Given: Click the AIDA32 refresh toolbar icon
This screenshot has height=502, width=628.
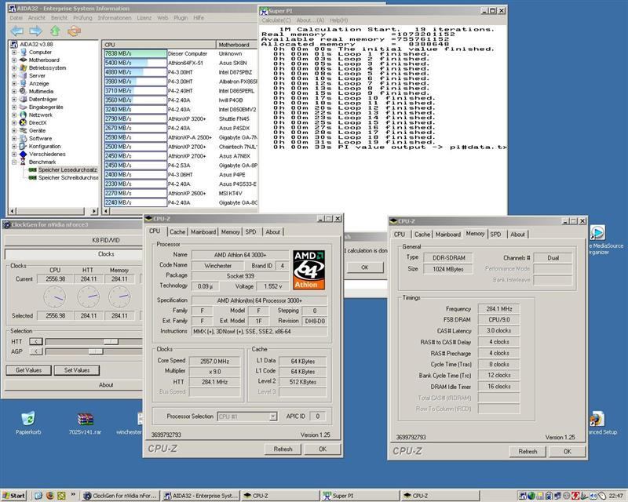Looking at the screenshot, I should click(x=74, y=31).
